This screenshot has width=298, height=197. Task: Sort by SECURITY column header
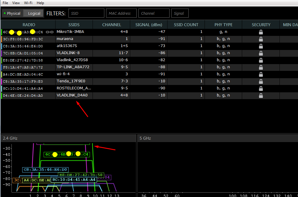pos(261,25)
